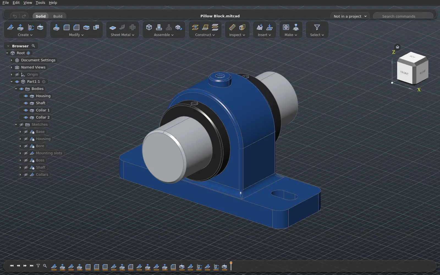Redo the last action
Image resolution: width=440 pixels, height=275 pixels.
24,16
